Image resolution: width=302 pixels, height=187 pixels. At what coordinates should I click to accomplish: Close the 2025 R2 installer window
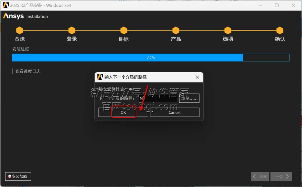(x=293, y=5)
